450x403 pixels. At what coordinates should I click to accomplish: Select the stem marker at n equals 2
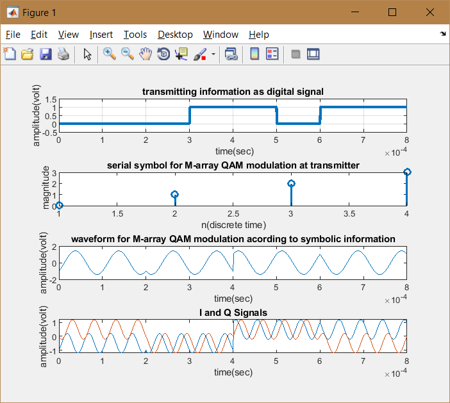[x=174, y=195]
